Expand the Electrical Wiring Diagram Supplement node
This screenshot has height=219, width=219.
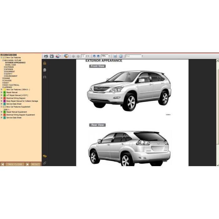(x=1, y=115)
